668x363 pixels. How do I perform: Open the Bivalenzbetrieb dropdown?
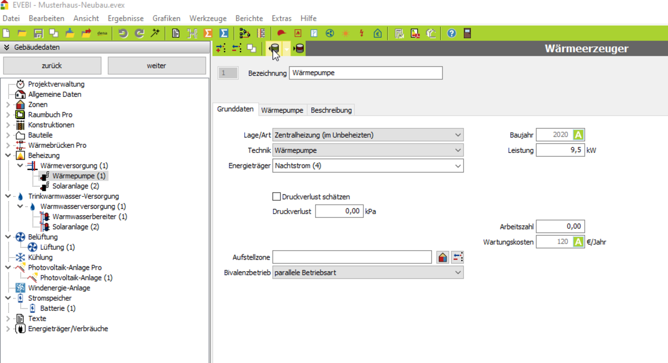pos(458,272)
